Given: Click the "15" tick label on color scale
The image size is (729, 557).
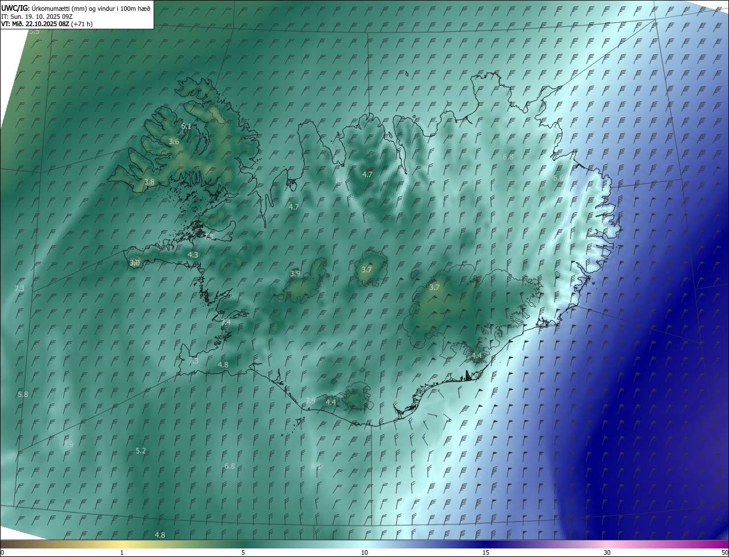Looking at the screenshot, I should [x=486, y=552].
